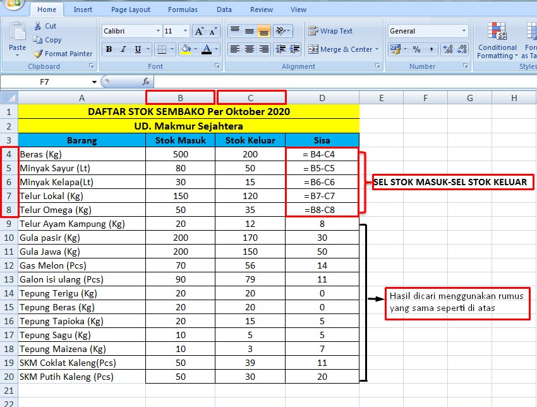The height and width of the screenshot is (407, 537).
Task: Open the Calibri font name dropdown
Action: (x=158, y=31)
